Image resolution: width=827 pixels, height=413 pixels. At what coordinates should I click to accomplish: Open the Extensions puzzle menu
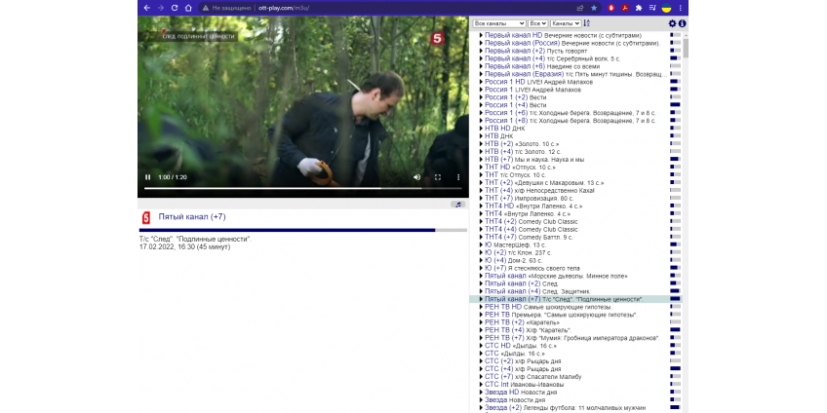(639, 8)
